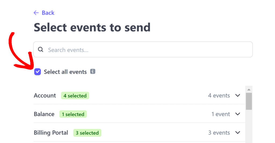Image resolution: width=275 pixels, height=143 pixels.
Task: Click the 3 events count text
Action: point(219,133)
